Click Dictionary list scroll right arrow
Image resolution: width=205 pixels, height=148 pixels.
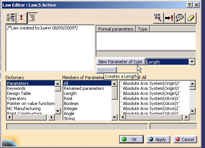pos(52,117)
